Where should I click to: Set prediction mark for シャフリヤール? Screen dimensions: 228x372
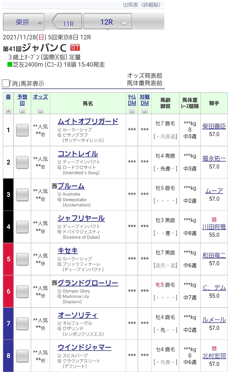coord(22,227)
